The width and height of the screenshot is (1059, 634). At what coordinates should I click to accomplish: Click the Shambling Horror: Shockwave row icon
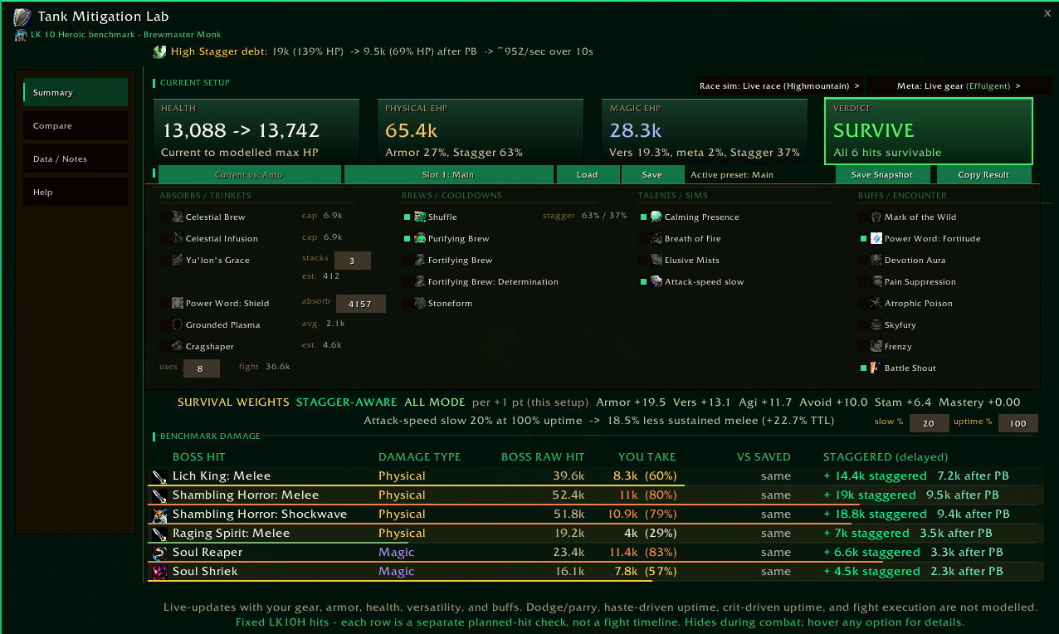[x=160, y=515]
